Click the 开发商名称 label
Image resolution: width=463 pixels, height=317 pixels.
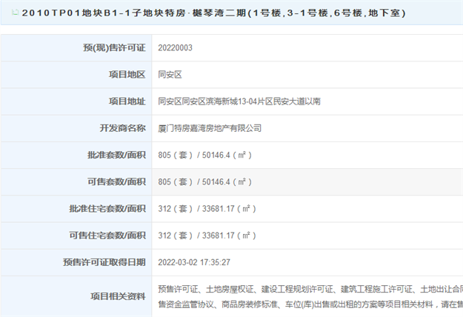122,128
